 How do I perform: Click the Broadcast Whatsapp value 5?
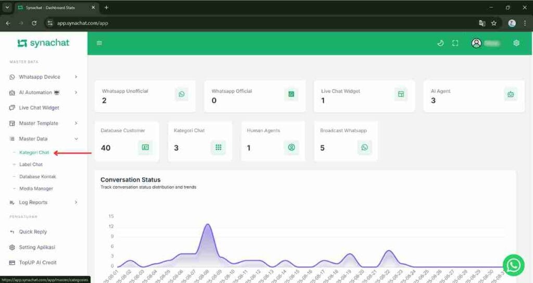click(322, 148)
